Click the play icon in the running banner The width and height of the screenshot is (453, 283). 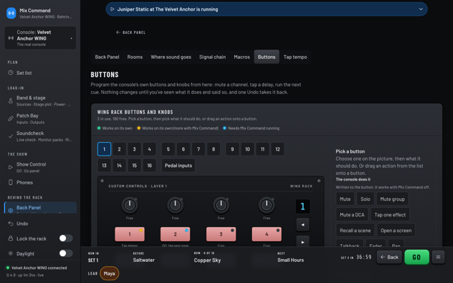click(113, 9)
